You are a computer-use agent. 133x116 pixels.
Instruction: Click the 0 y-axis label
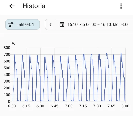point(9,102)
